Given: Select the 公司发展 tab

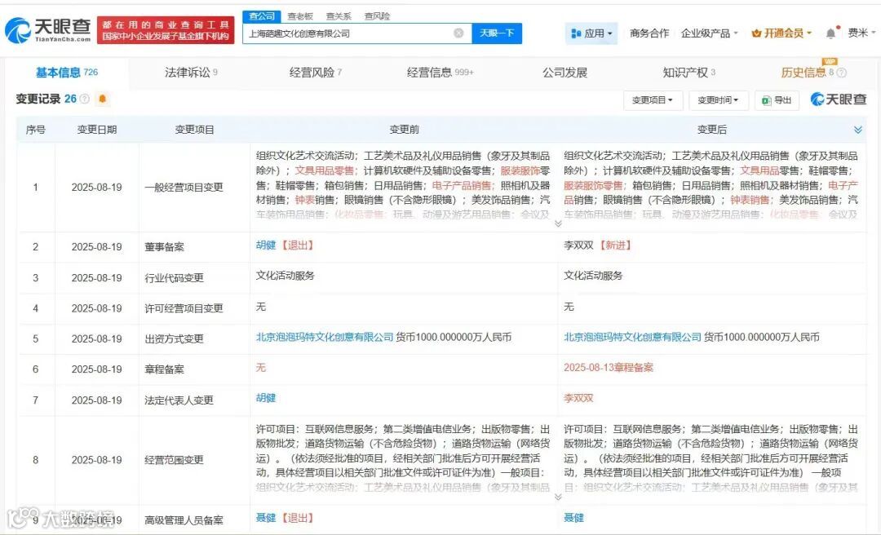Looking at the screenshot, I should click(x=564, y=73).
